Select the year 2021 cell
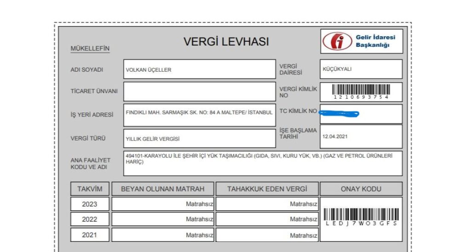 point(90,235)
